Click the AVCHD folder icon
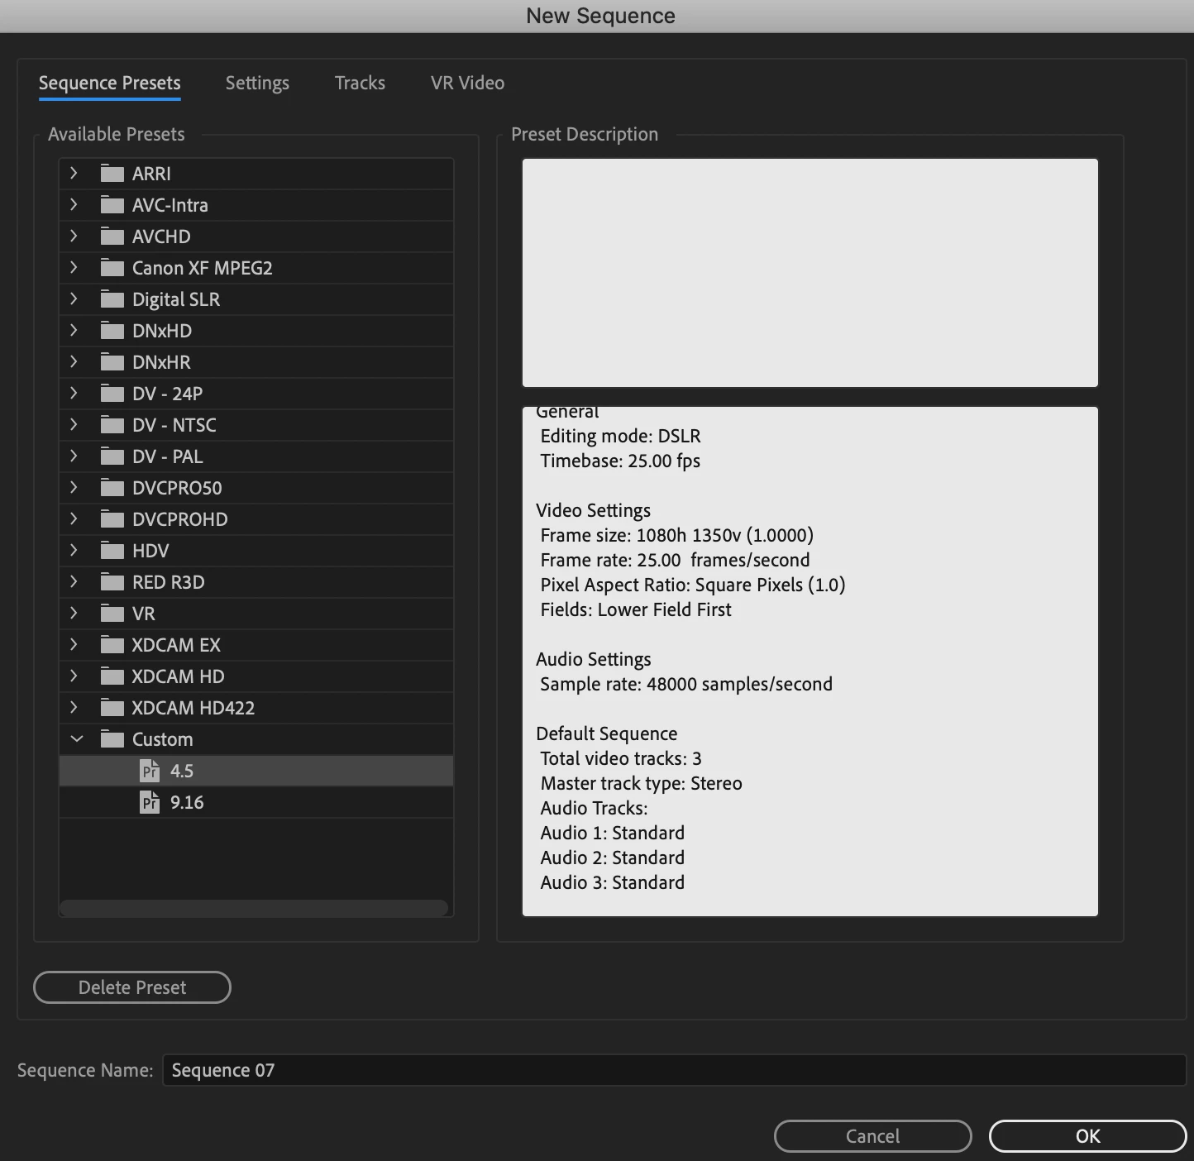 point(112,236)
